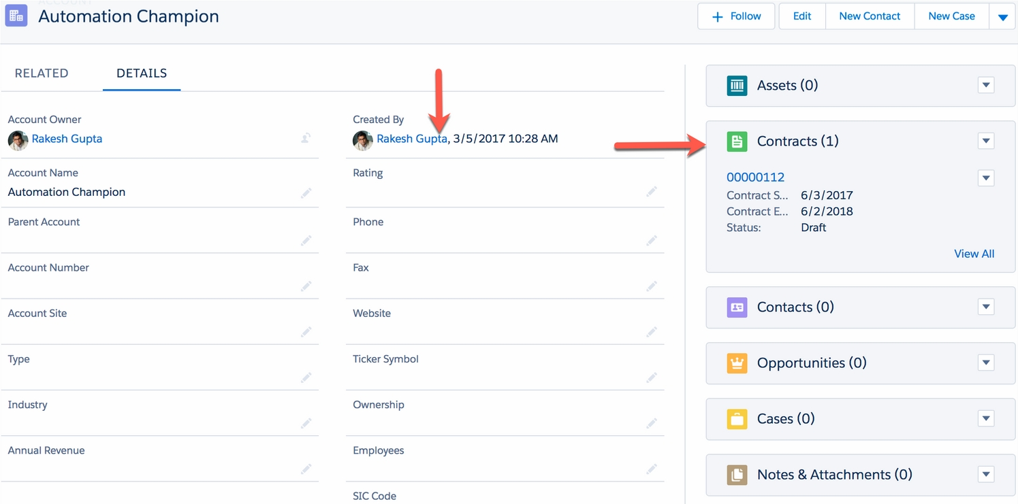Open the Cases (0) related list title
Viewport: 1018px width, 504px height.
(x=786, y=419)
